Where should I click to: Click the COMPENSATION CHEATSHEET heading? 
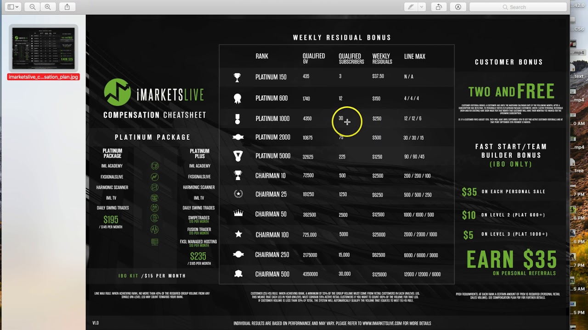pyautogui.click(x=155, y=115)
